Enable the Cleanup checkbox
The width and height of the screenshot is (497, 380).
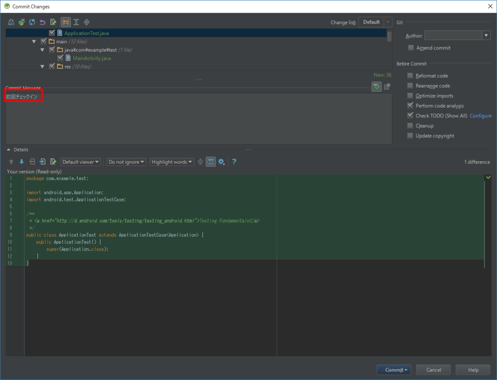point(410,126)
